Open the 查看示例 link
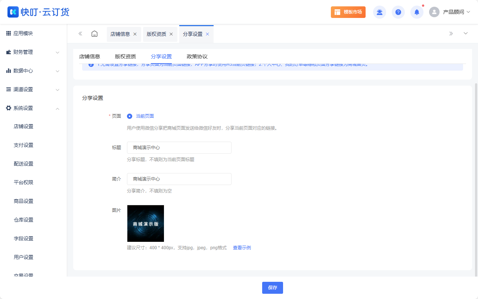The height and width of the screenshot is (299, 478). point(242,248)
